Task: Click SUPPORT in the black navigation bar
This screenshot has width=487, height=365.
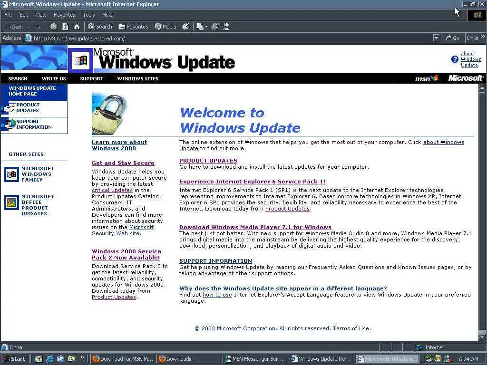Action: pos(92,79)
